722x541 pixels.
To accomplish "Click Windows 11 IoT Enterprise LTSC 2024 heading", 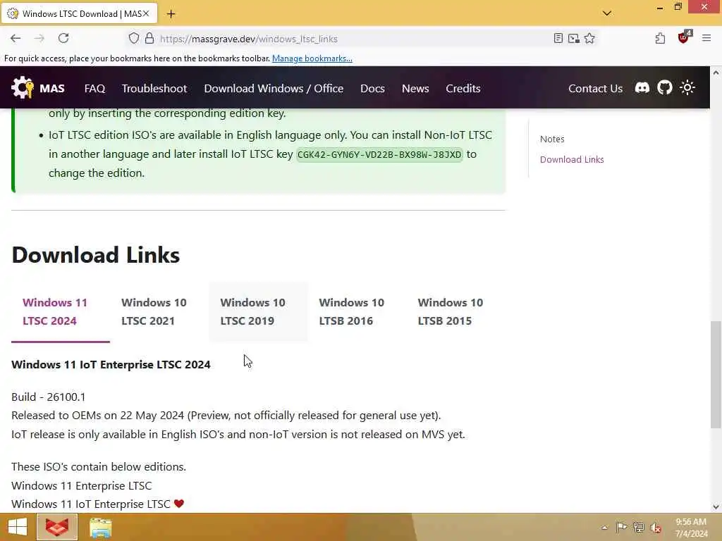I will pyautogui.click(x=111, y=364).
